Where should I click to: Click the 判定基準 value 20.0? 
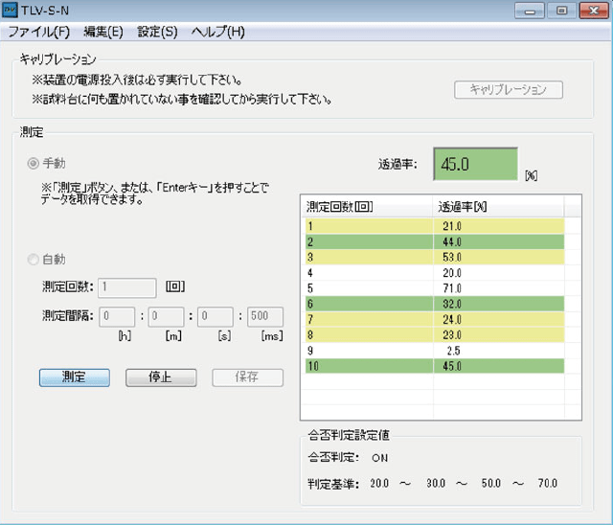click(379, 484)
